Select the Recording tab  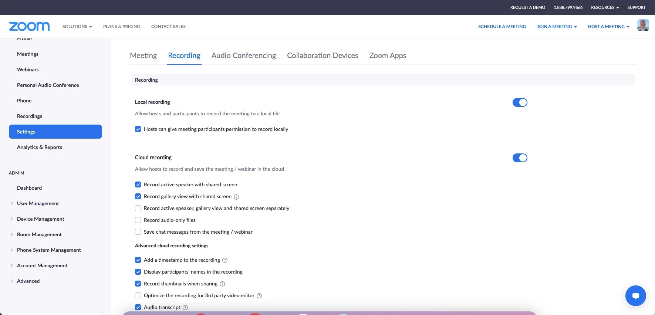[184, 55]
